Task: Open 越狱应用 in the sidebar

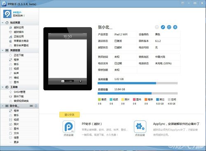Action: point(19,28)
